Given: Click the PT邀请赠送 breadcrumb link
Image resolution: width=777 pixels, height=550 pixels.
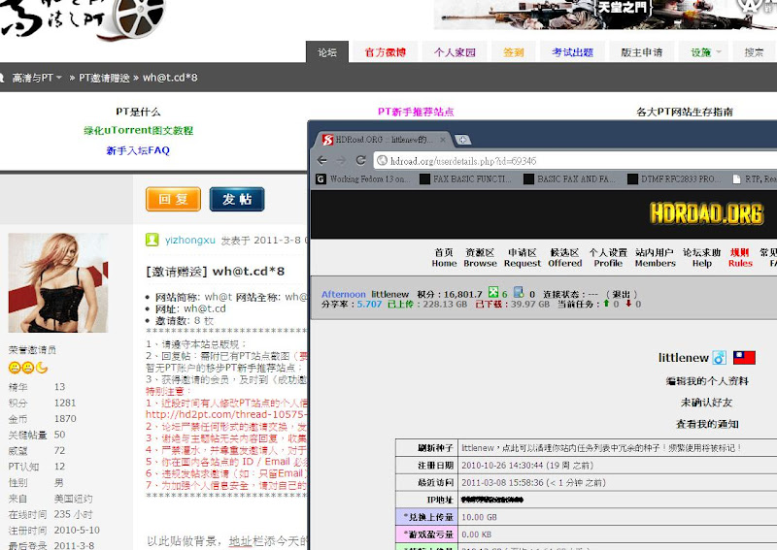Looking at the screenshot, I should pyautogui.click(x=104, y=78).
